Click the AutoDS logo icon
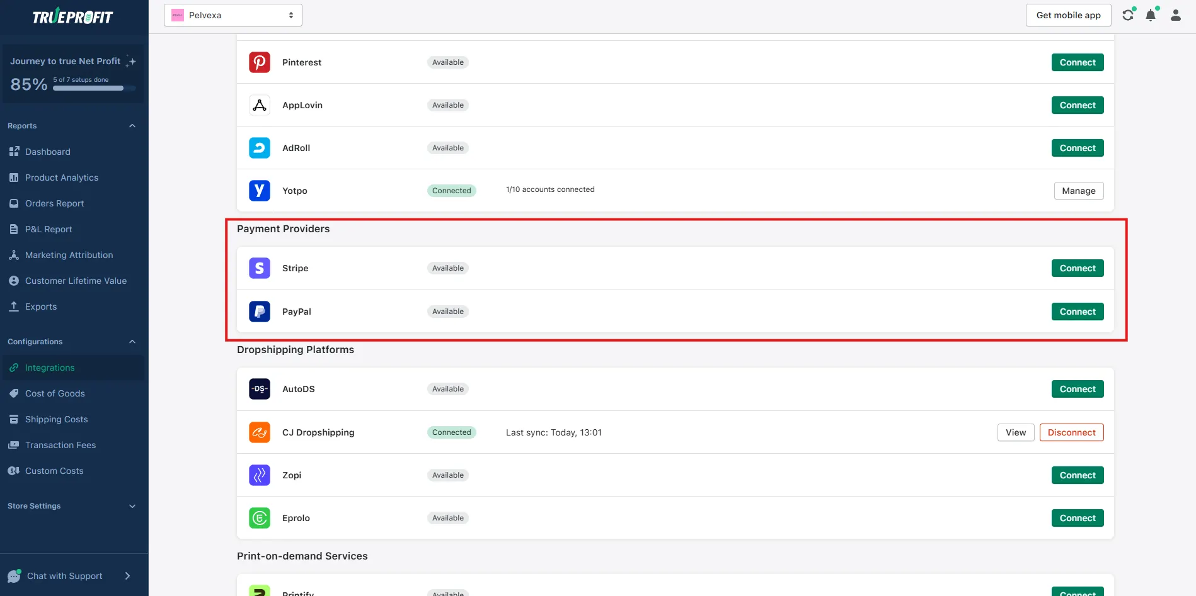This screenshot has height=596, width=1196. coord(260,389)
